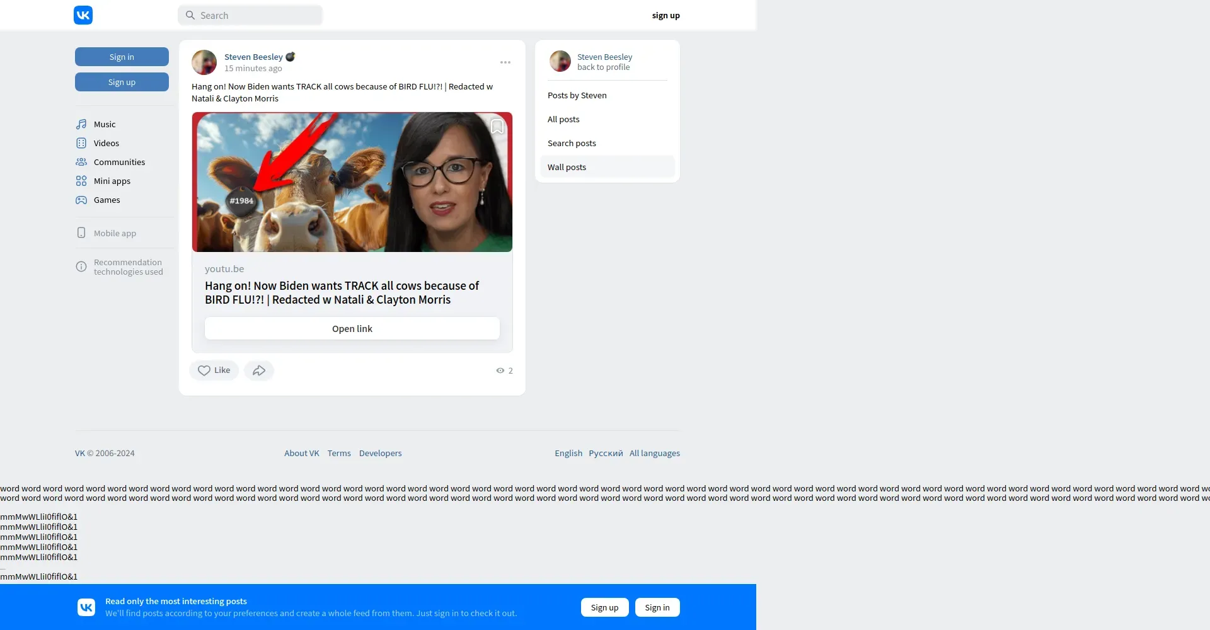Open Recommendation technologies used link
The image size is (1210, 630).
pos(129,267)
